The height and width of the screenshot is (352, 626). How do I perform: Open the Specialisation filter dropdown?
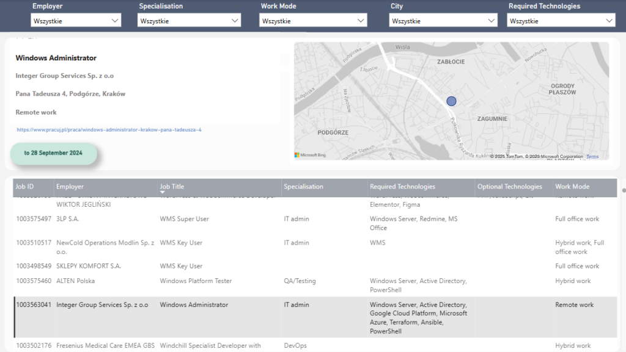pyautogui.click(x=190, y=21)
